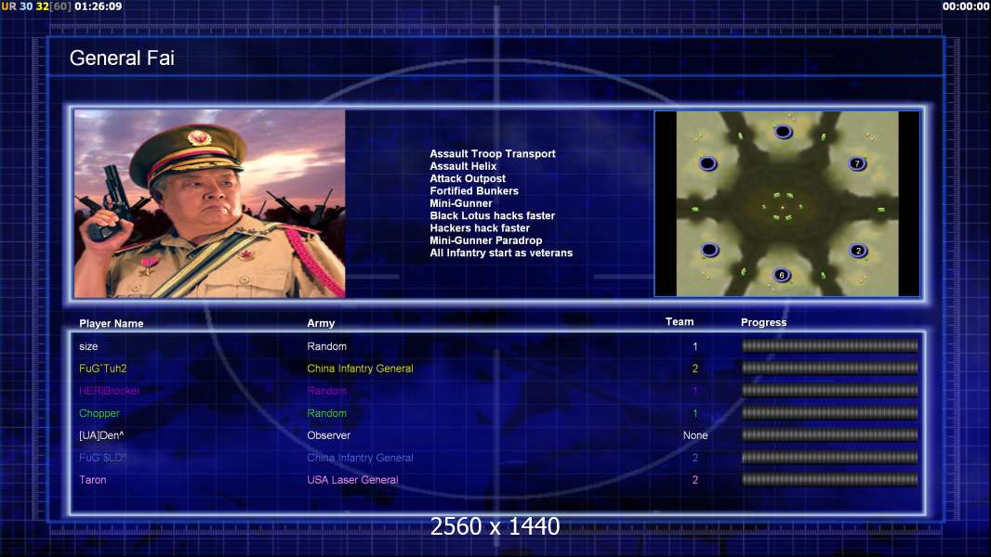Click "All Infantry start as veterans" line
The width and height of the screenshot is (991, 557).
click(501, 253)
